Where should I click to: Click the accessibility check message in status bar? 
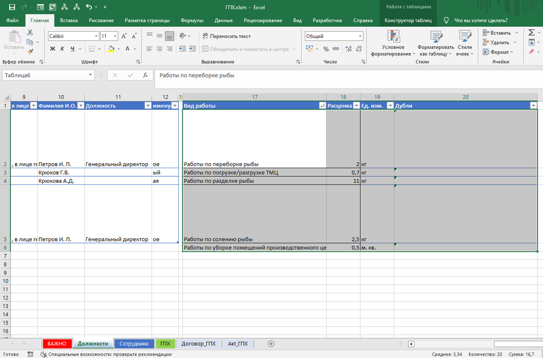coord(106,354)
